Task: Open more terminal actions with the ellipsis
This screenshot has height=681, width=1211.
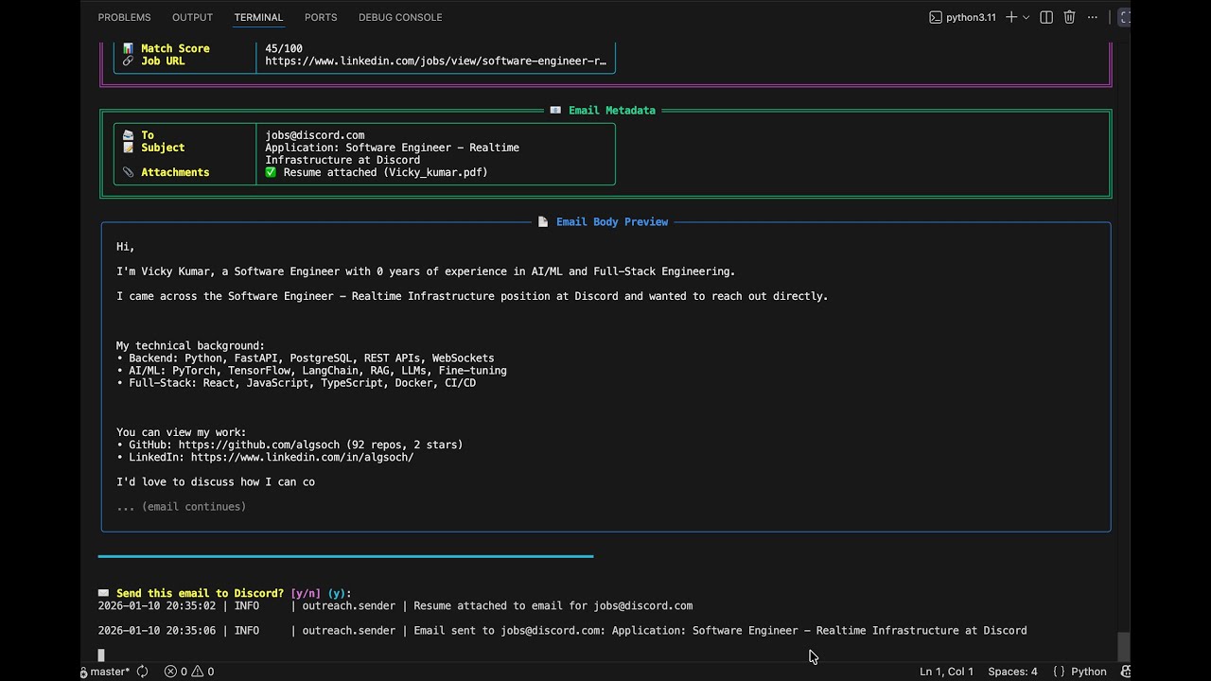Action: click(1092, 17)
